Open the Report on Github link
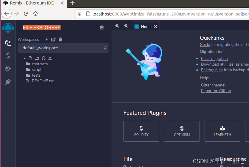This screenshot has height=167, width=249. pyautogui.click(x=216, y=91)
